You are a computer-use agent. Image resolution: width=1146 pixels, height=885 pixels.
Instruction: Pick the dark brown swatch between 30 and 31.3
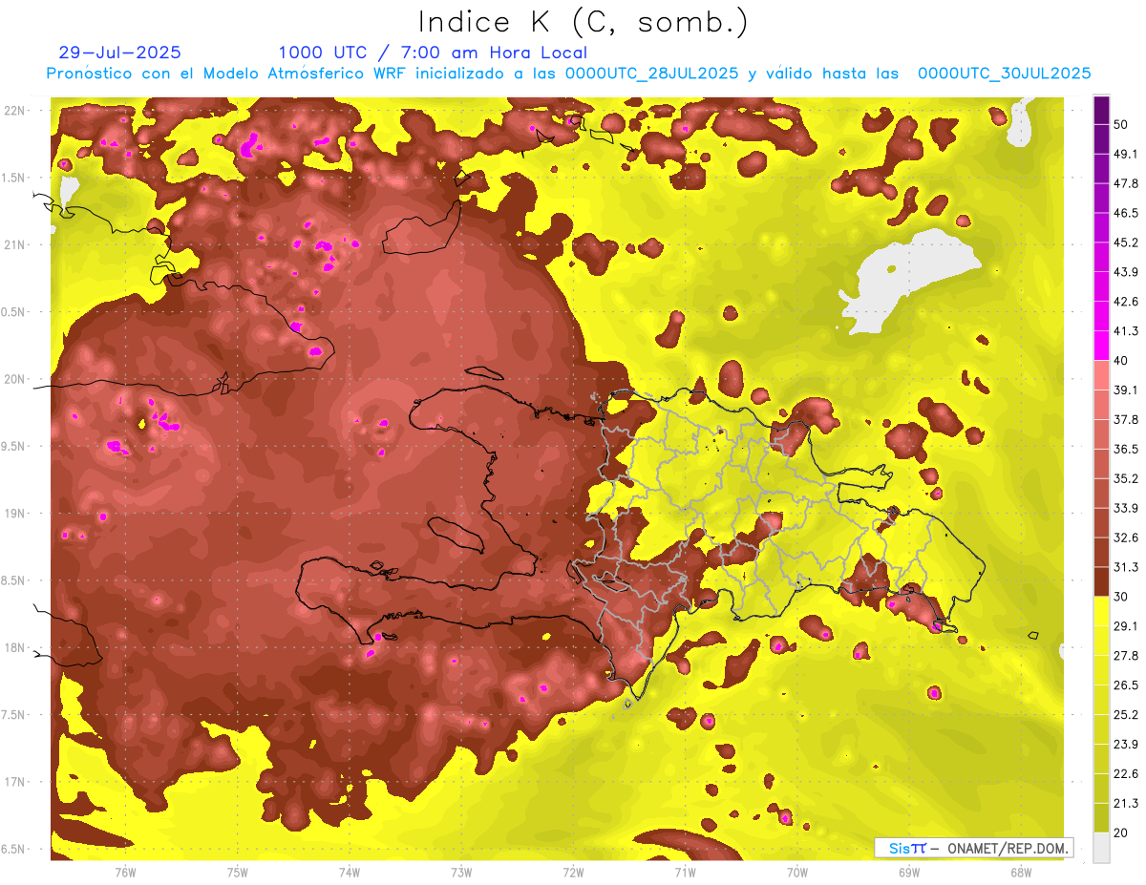click(x=1101, y=581)
